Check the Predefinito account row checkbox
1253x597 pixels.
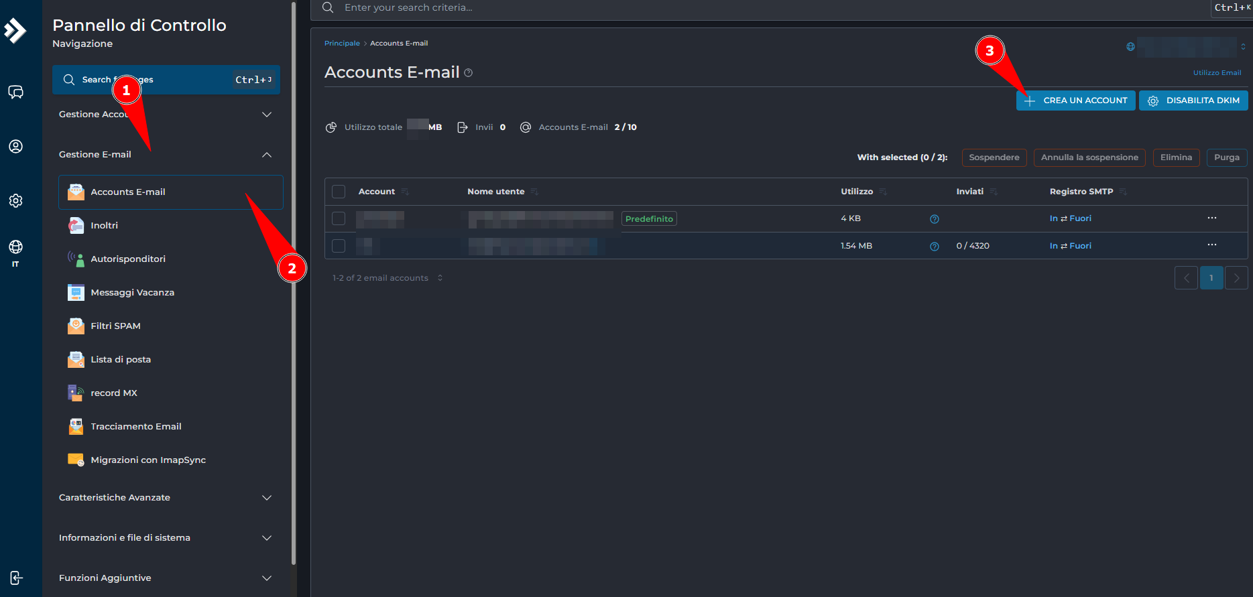[339, 218]
